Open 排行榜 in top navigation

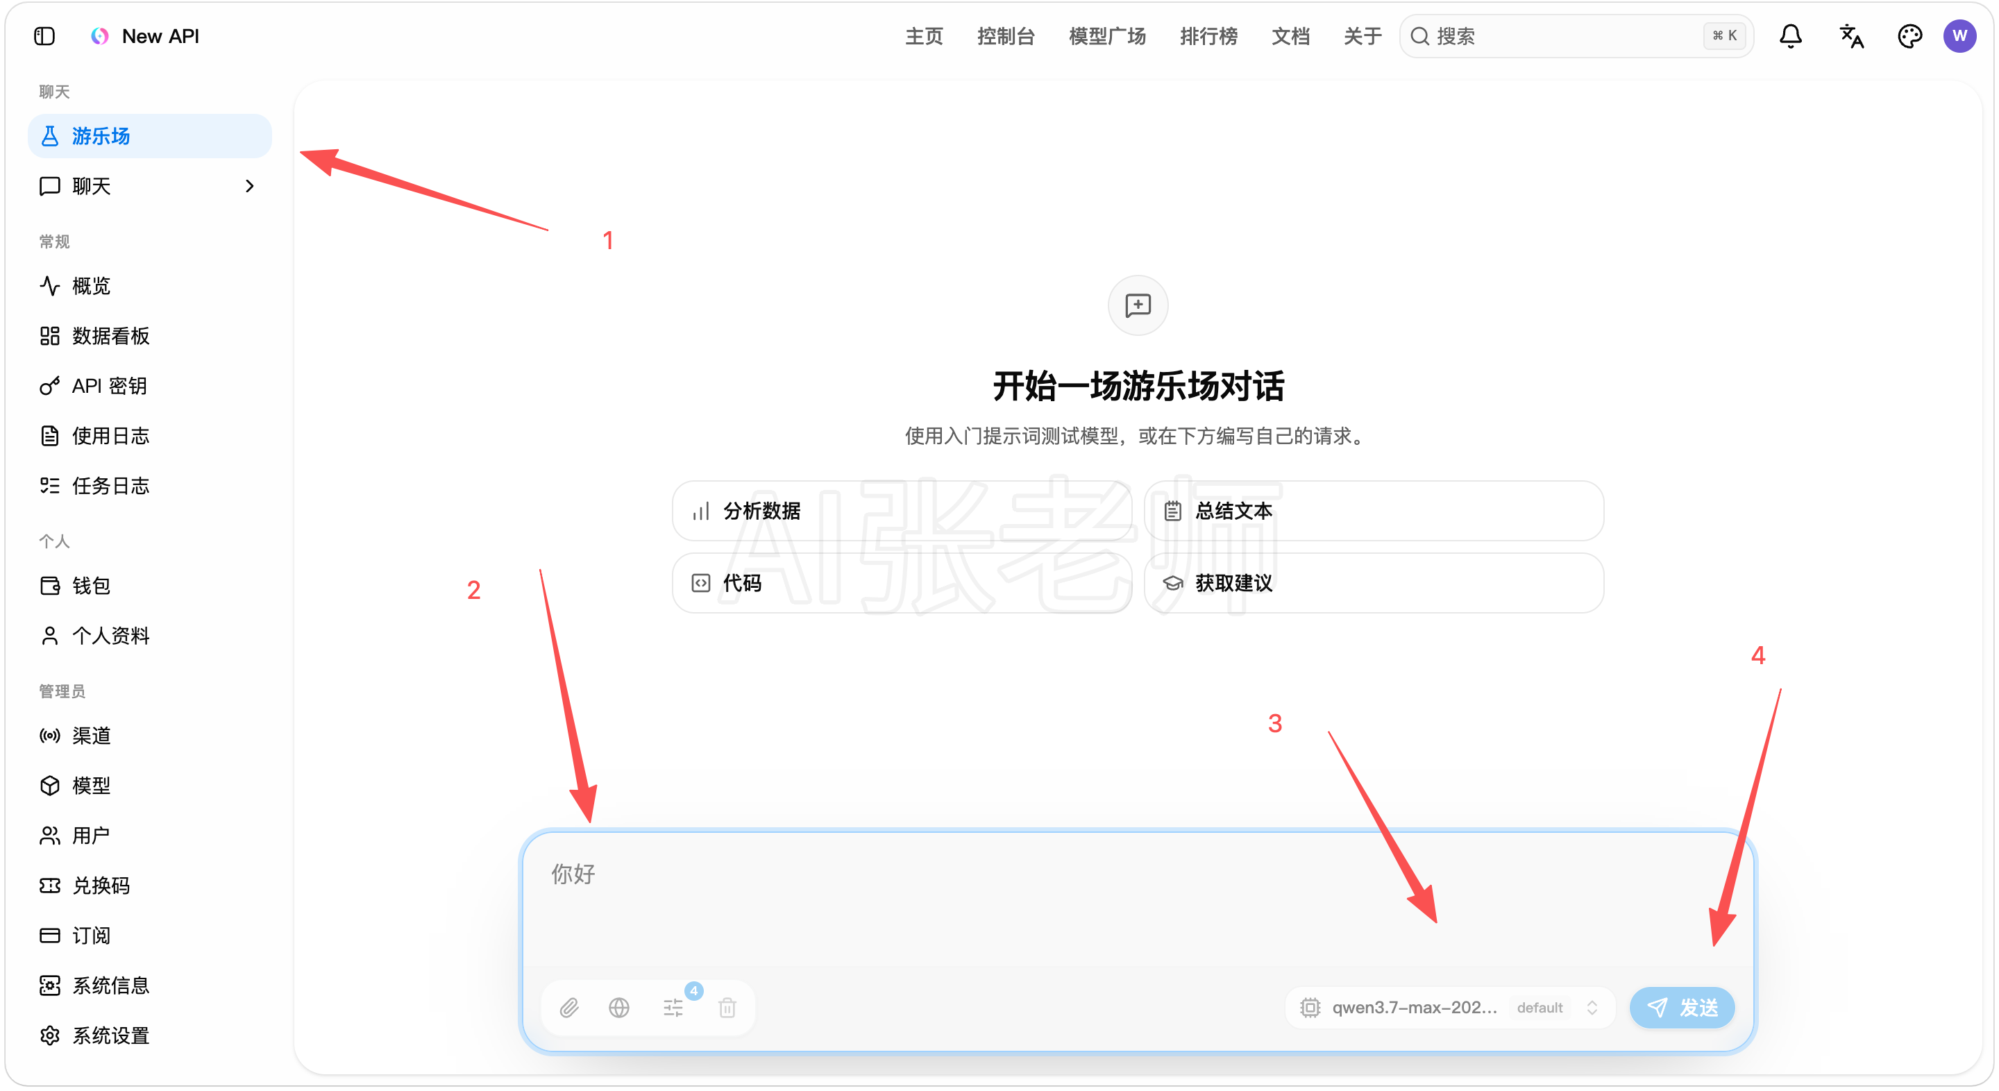point(1208,37)
